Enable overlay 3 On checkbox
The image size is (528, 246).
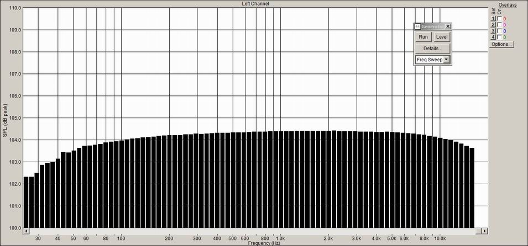(x=499, y=31)
